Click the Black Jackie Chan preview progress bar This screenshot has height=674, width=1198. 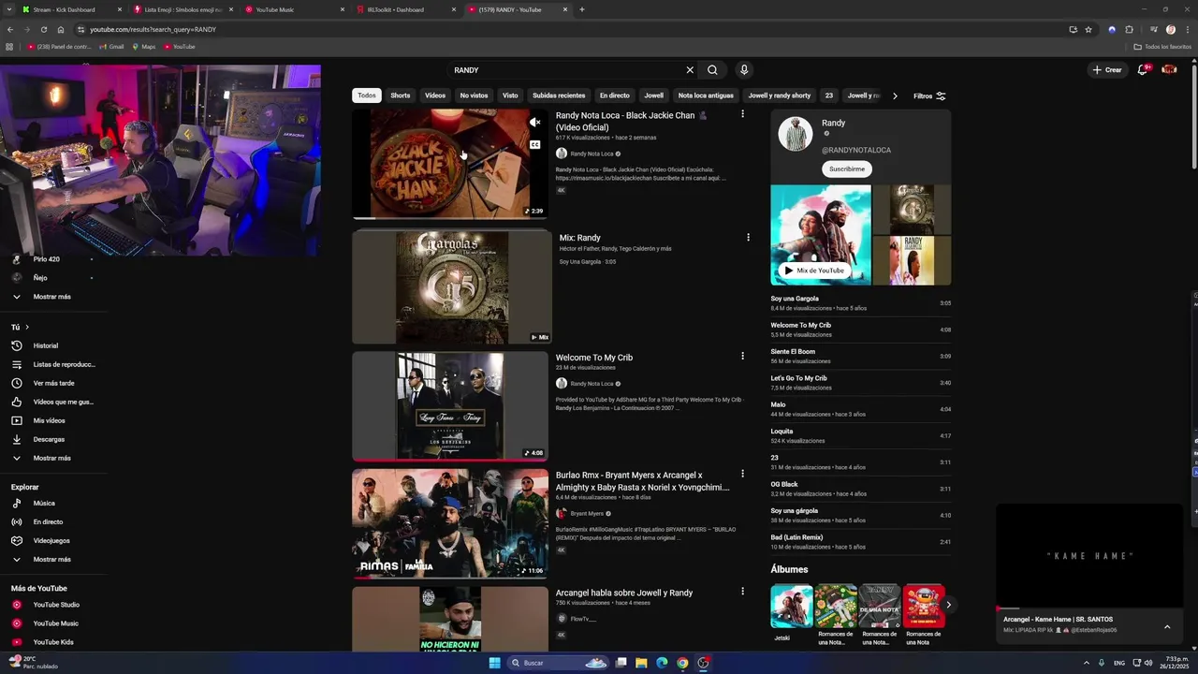click(x=450, y=218)
